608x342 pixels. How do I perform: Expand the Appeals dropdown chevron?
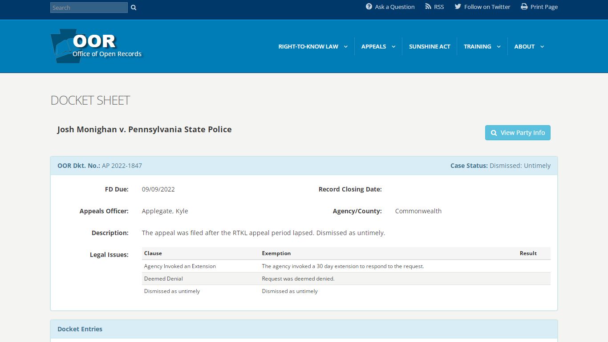[393, 46]
